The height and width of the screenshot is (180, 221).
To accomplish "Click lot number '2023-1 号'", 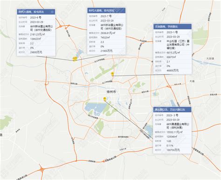I will (172, 32).
